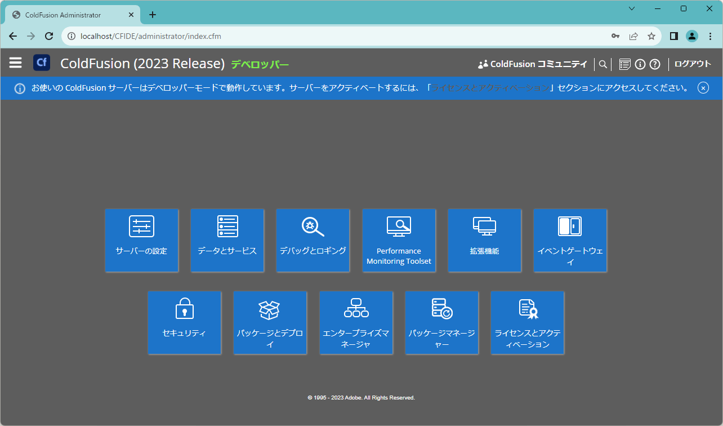Viewport: 723px width, 426px height.
Task: Click the Cf ColdFusion logo icon
Action: [x=42, y=63]
